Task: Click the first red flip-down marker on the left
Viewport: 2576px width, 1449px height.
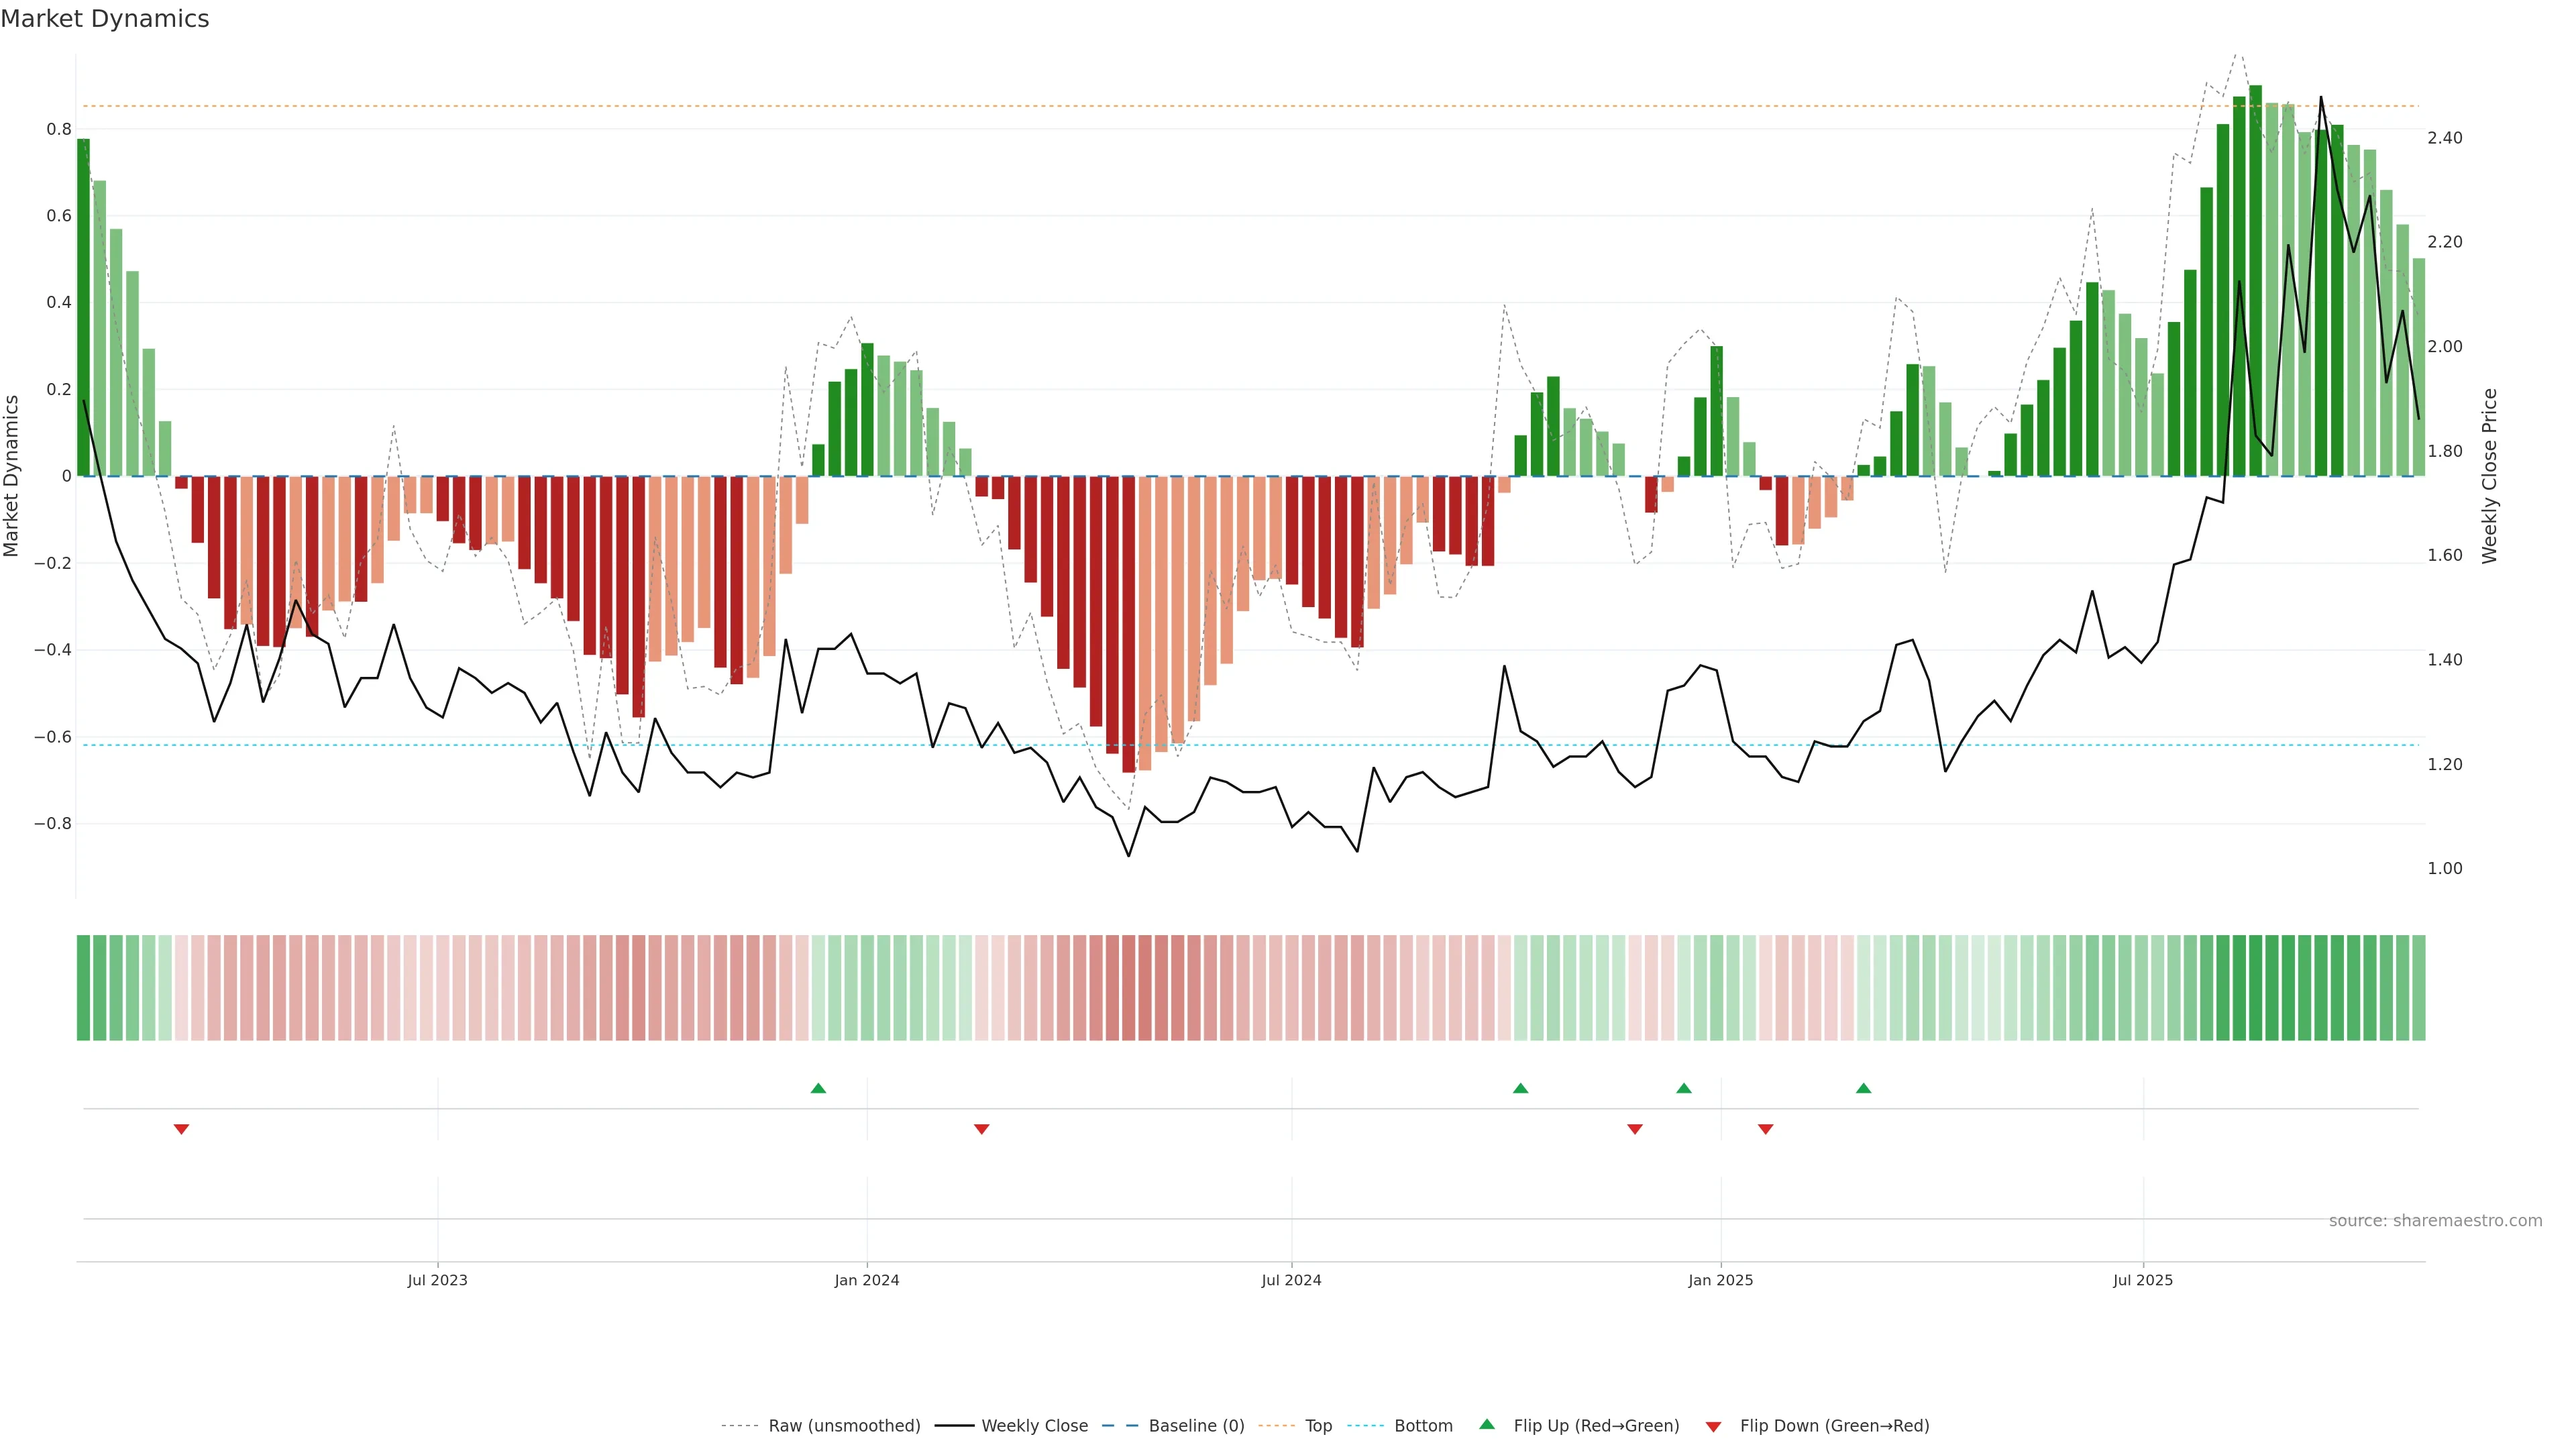Action: point(181,1129)
